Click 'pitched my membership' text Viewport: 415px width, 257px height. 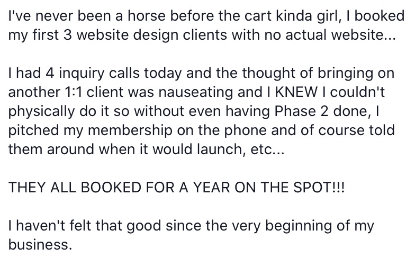(x=90, y=130)
